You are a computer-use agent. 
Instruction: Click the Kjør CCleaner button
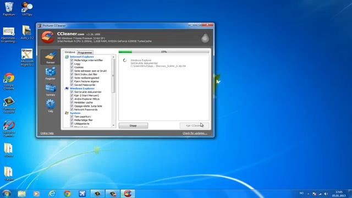tap(194, 125)
